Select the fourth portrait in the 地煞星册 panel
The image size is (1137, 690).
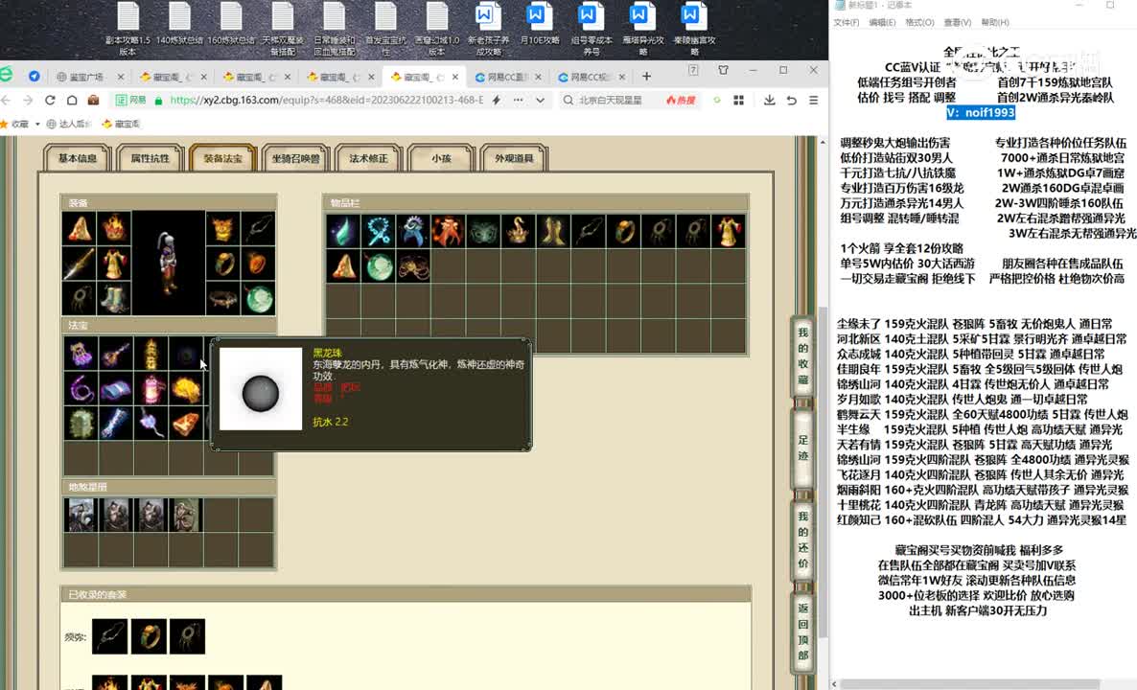pos(186,516)
